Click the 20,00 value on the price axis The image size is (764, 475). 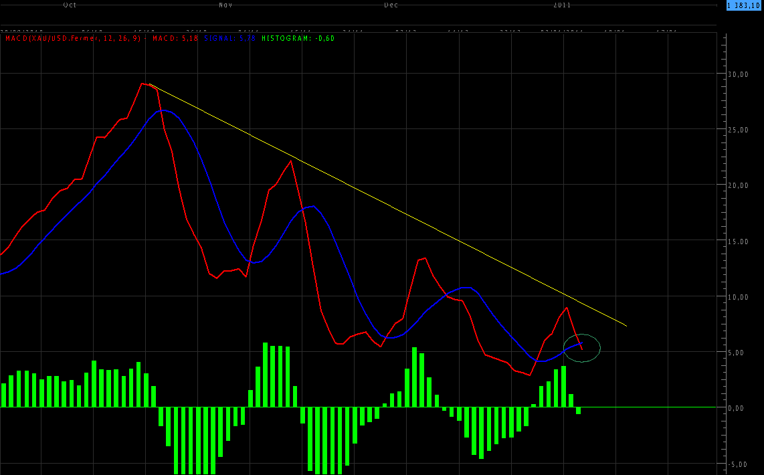tap(739, 185)
